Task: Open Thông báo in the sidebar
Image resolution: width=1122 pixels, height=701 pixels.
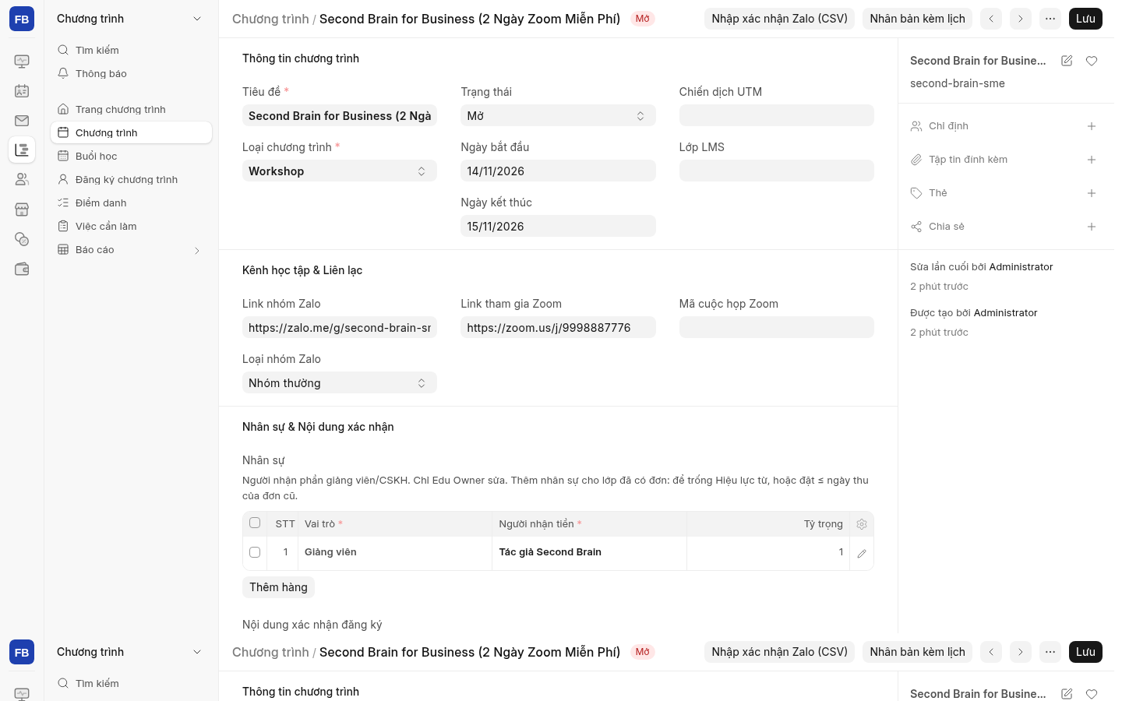Action: 131,74
